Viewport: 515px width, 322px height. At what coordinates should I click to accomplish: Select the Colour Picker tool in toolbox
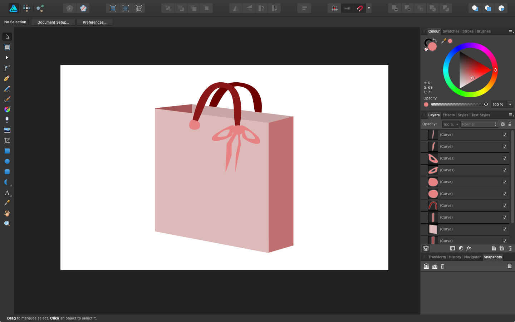click(7, 203)
